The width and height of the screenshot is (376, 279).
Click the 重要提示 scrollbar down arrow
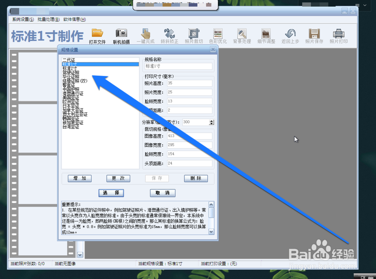coord(211,232)
